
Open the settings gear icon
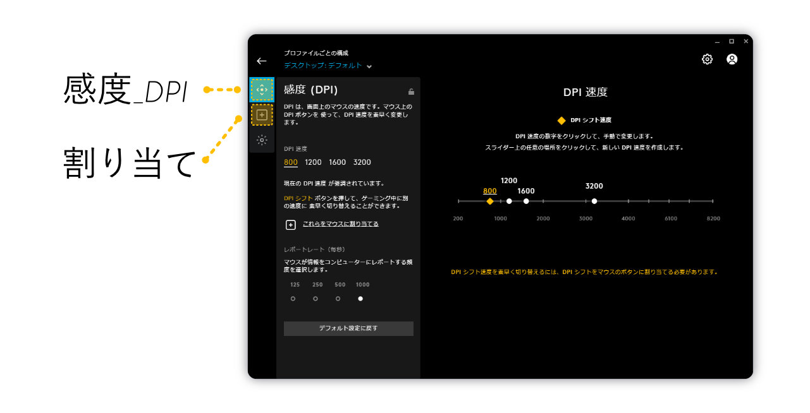(x=707, y=59)
